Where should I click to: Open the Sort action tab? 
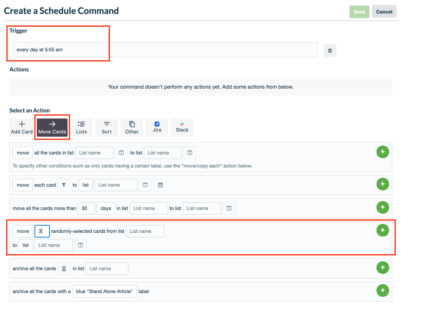[x=107, y=128]
